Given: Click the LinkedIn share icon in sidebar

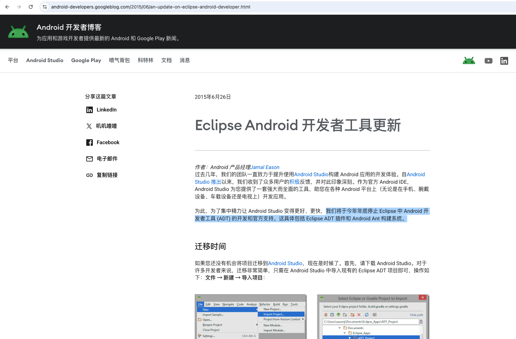Looking at the screenshot, I should 90,110.
